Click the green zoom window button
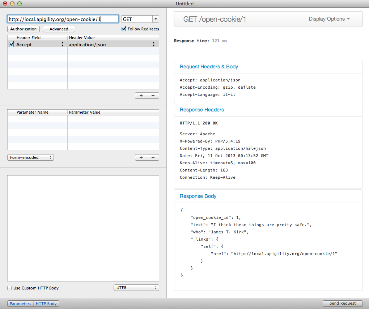Viewport: 369px width, 309px height. [20, 4]
